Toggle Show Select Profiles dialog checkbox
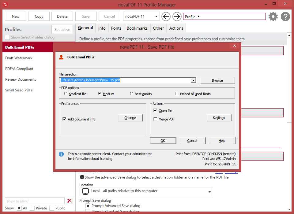 click(7, 37)
